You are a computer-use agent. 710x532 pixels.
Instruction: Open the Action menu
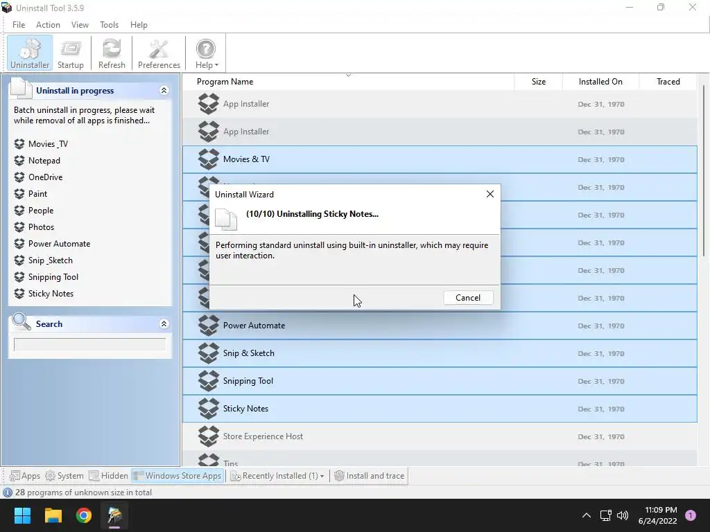point(48,25)
